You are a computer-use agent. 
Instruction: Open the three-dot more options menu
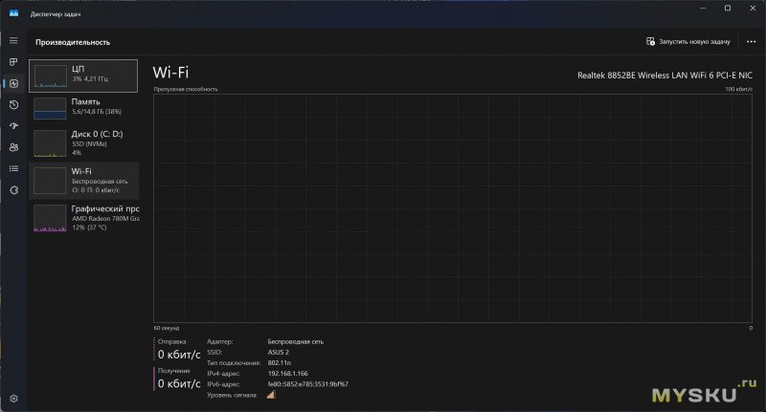[751, 42]
